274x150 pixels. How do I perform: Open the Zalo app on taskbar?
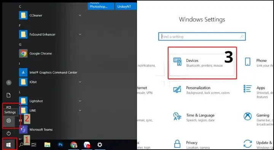[x=87, y=145]
